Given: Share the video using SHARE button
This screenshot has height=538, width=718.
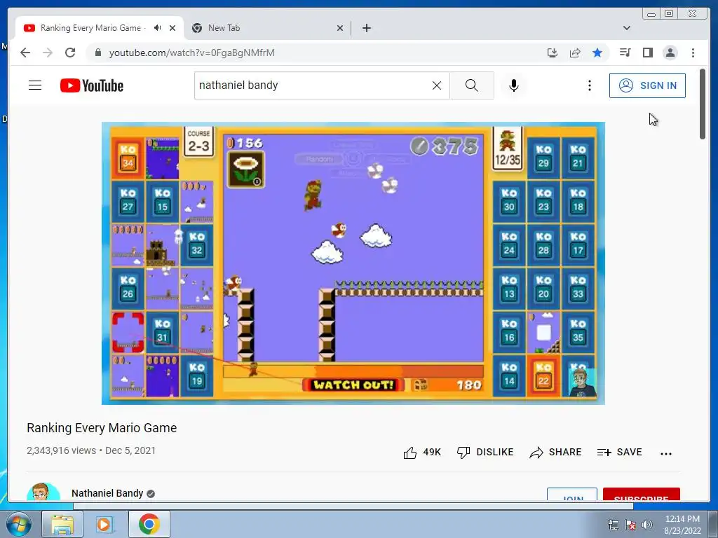Looking at the screenshot, I should tap(555, 453).
